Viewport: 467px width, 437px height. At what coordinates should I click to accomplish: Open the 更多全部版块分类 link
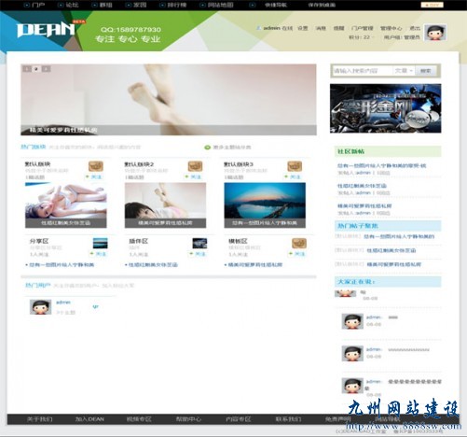(232, 148)
